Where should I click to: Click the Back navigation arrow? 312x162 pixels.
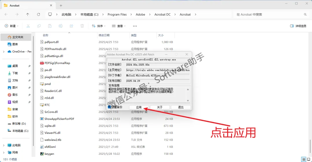tap(6, 14)
